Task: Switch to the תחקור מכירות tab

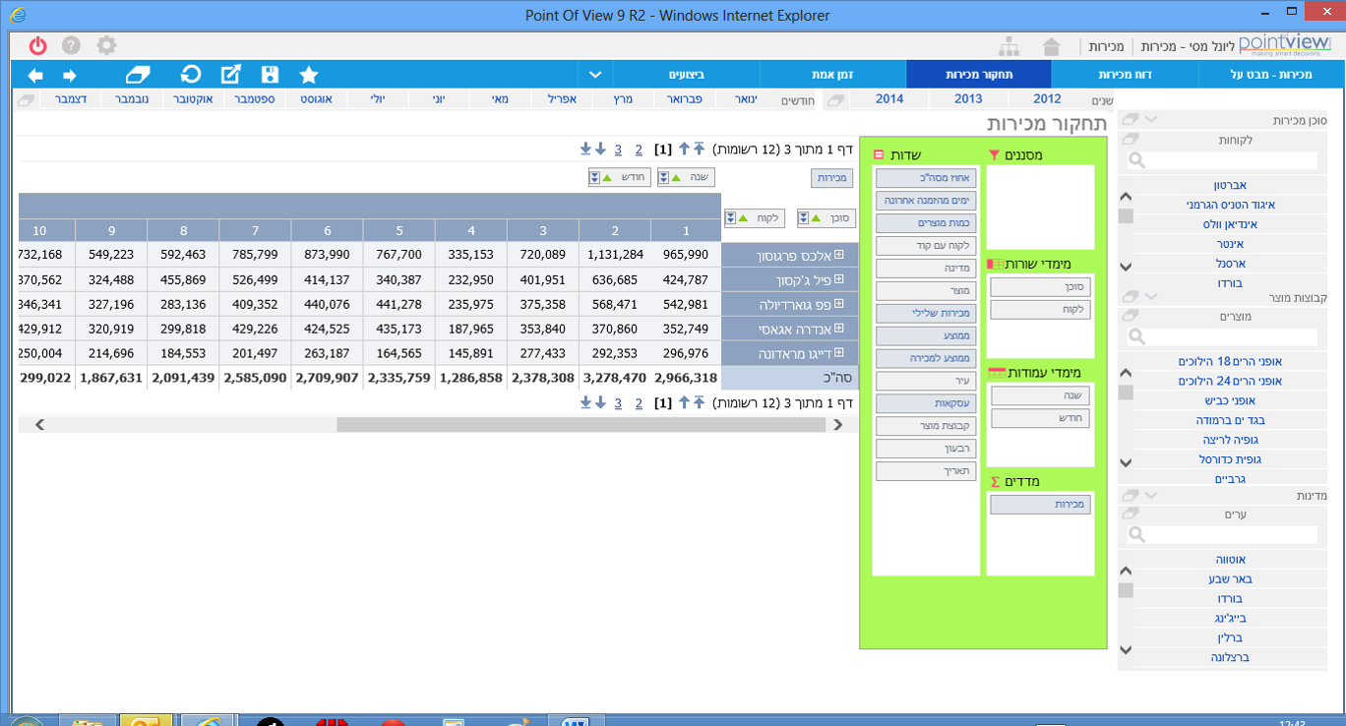Action: [x=979, y=75]
